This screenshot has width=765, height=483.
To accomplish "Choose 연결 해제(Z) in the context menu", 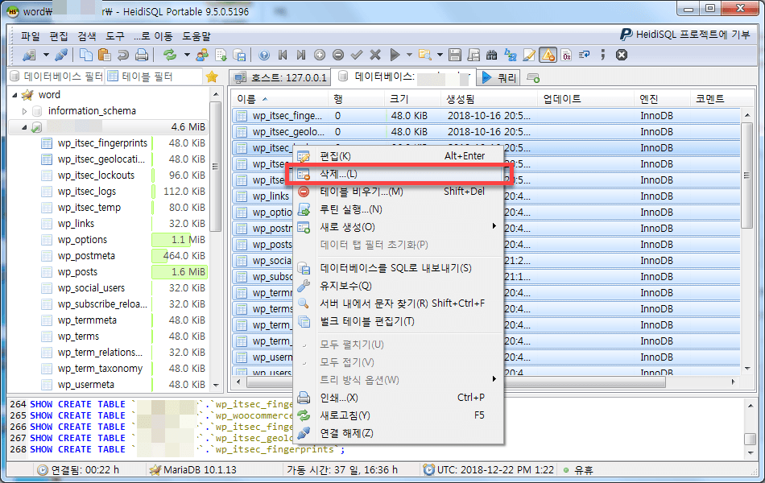I will pyautogui.click(x=398, y=433).
